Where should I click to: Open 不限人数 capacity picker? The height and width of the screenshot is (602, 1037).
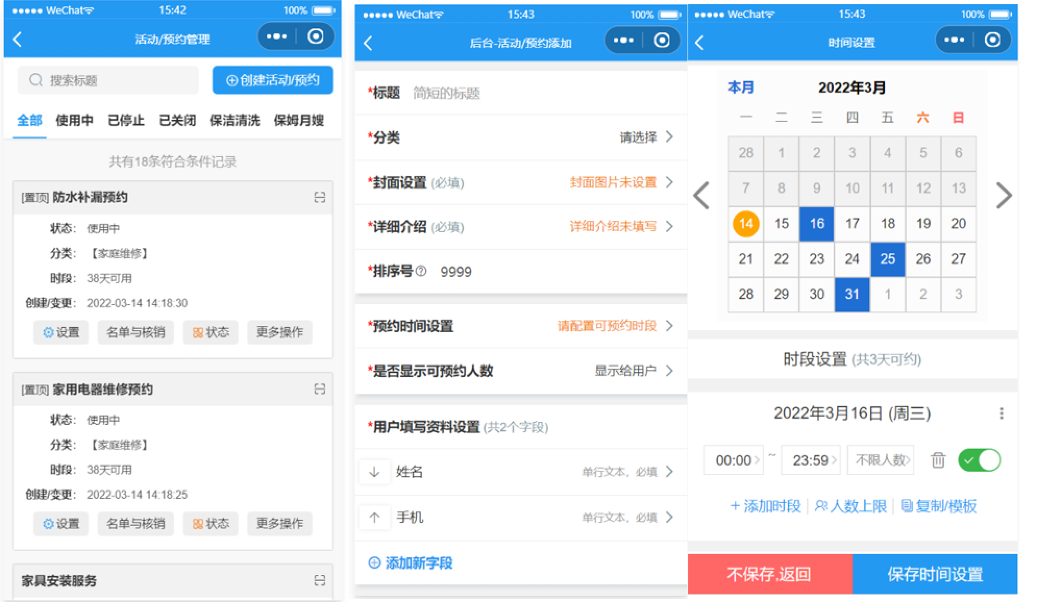pos(881,460)
